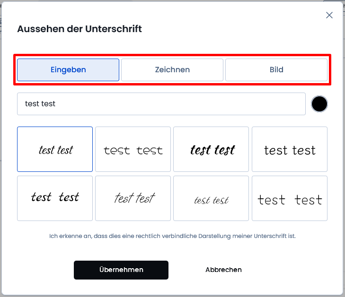Pick the wide thin geometric signature style
Image resolution: width=345 pixels, height=297 pixels.
coord(133,149)
